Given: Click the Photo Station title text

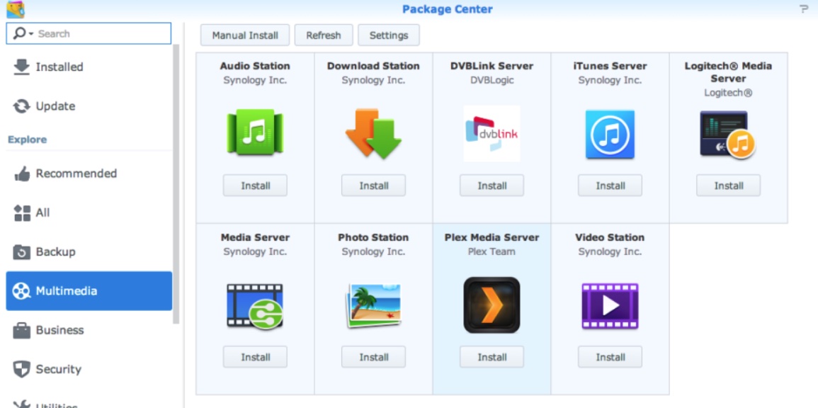Looking at the screenshot, I should [373, 237].
